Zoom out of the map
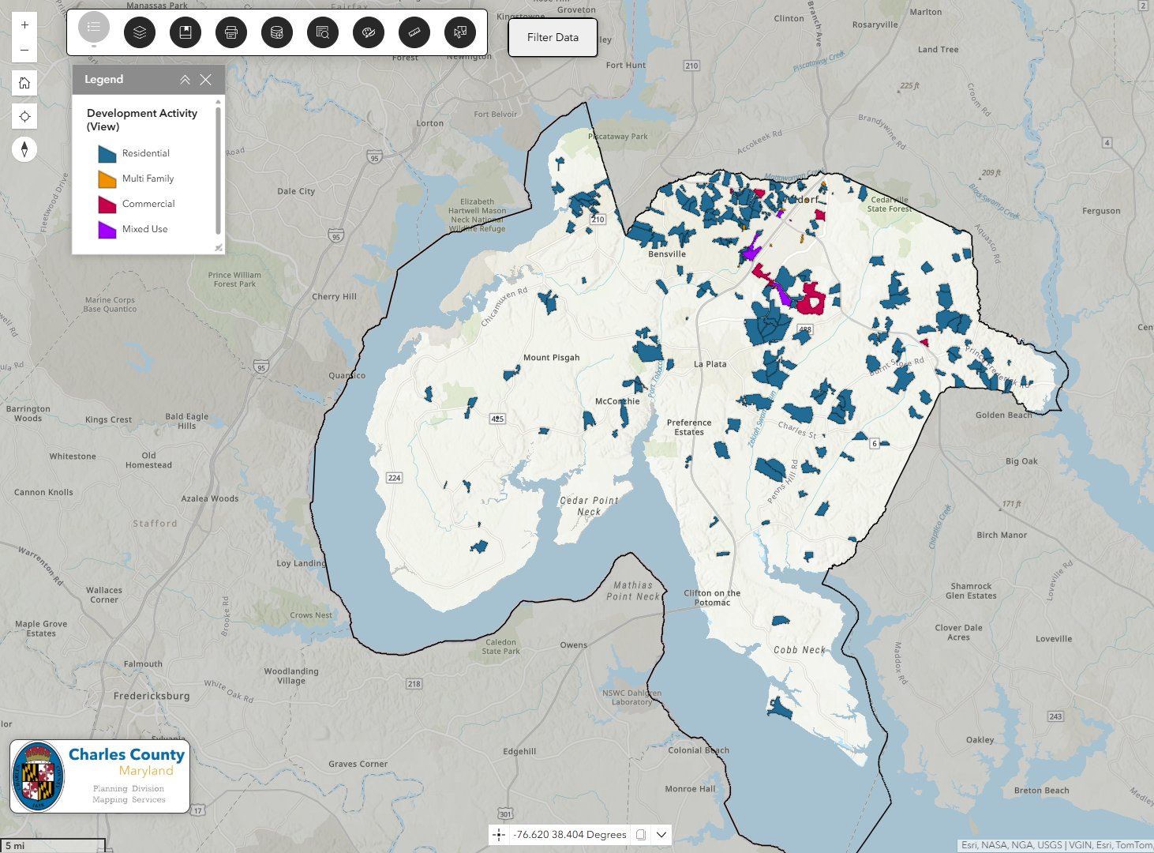 click(x=24, y=50)
